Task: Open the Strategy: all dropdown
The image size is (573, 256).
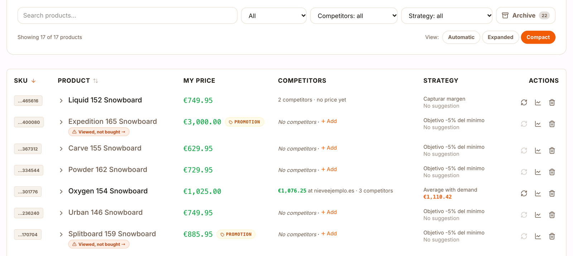Action: tap(447, 16)
